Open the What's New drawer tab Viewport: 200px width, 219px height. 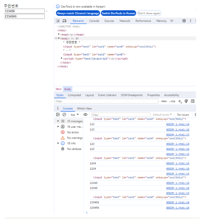pyautogui.click(x=84, y=109)
